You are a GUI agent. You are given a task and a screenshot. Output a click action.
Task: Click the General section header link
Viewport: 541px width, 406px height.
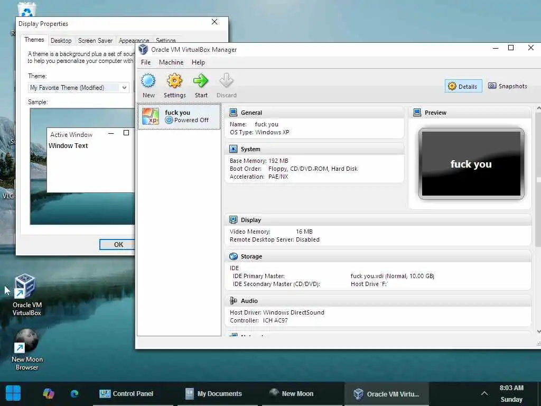(x=251, y=113)
